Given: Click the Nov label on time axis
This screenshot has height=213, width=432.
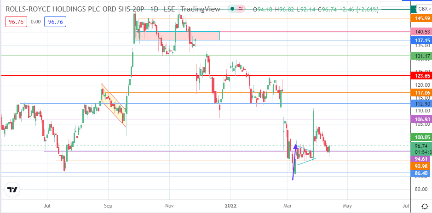Looking at the screenshot, I should [169, 206].
